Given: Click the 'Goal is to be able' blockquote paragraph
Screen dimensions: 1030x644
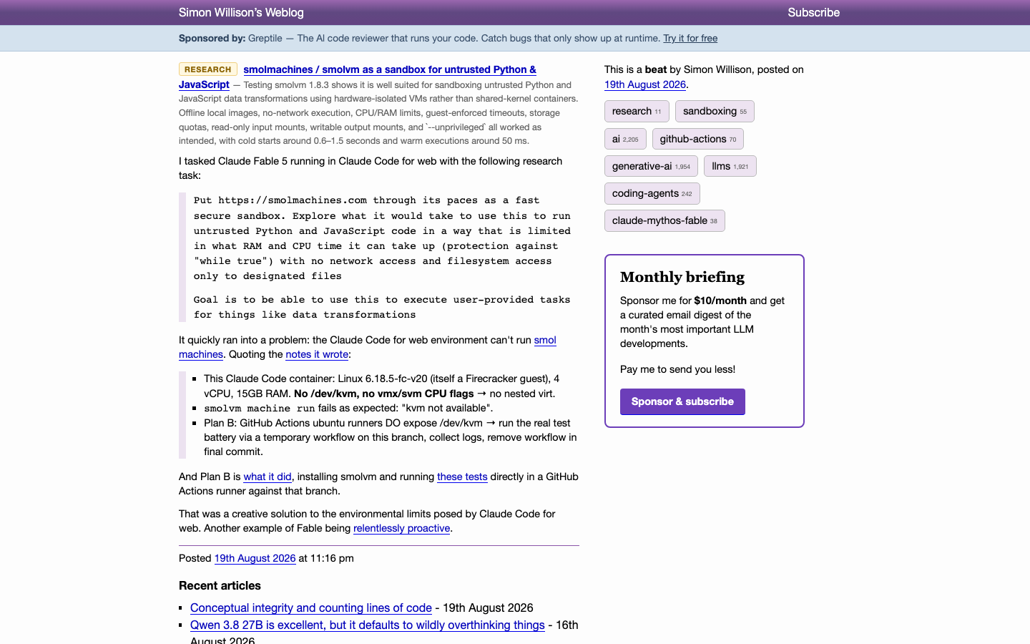Looking at the screenshot, I should pos(382,307).
